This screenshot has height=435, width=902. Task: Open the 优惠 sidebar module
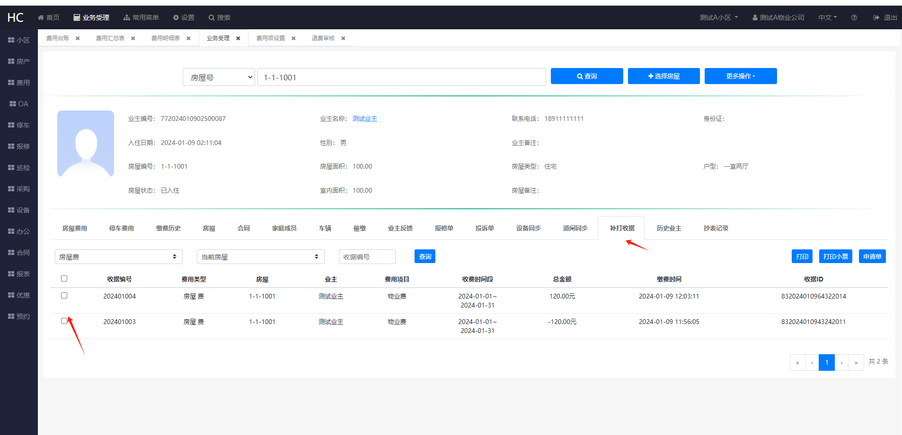(x=19, y=295)
